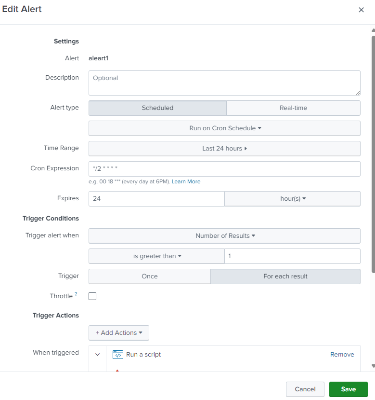Open the Number of Results dropdown

[x=225, y=236]
